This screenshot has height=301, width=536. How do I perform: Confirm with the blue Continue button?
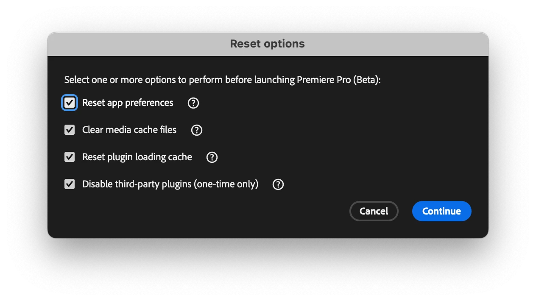coord(442,211)
